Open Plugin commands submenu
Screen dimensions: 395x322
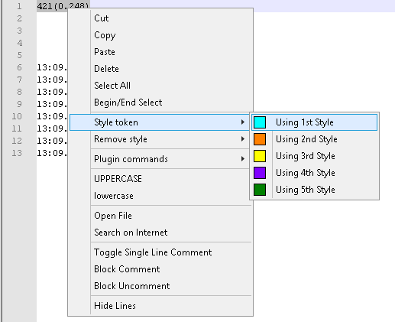(x=160, y=159)
